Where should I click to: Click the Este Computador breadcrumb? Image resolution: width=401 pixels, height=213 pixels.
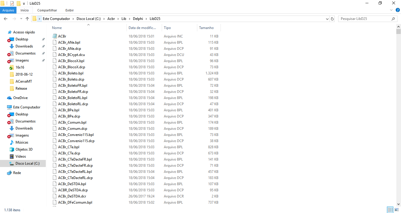tap(56, 19)
